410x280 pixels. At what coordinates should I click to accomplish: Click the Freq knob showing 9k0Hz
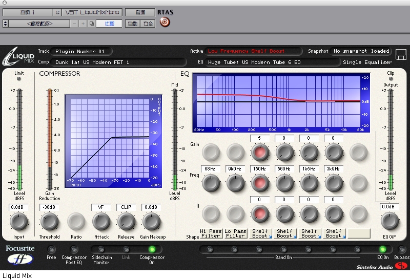235,183
